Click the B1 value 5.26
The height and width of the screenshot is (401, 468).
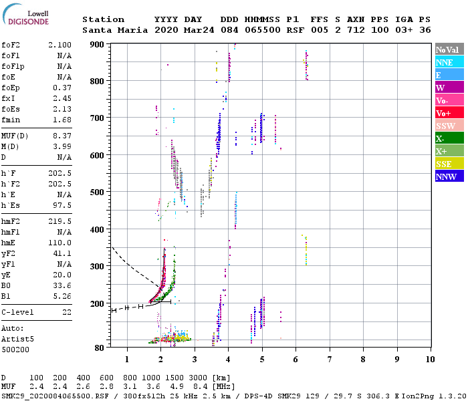point(62,296)
